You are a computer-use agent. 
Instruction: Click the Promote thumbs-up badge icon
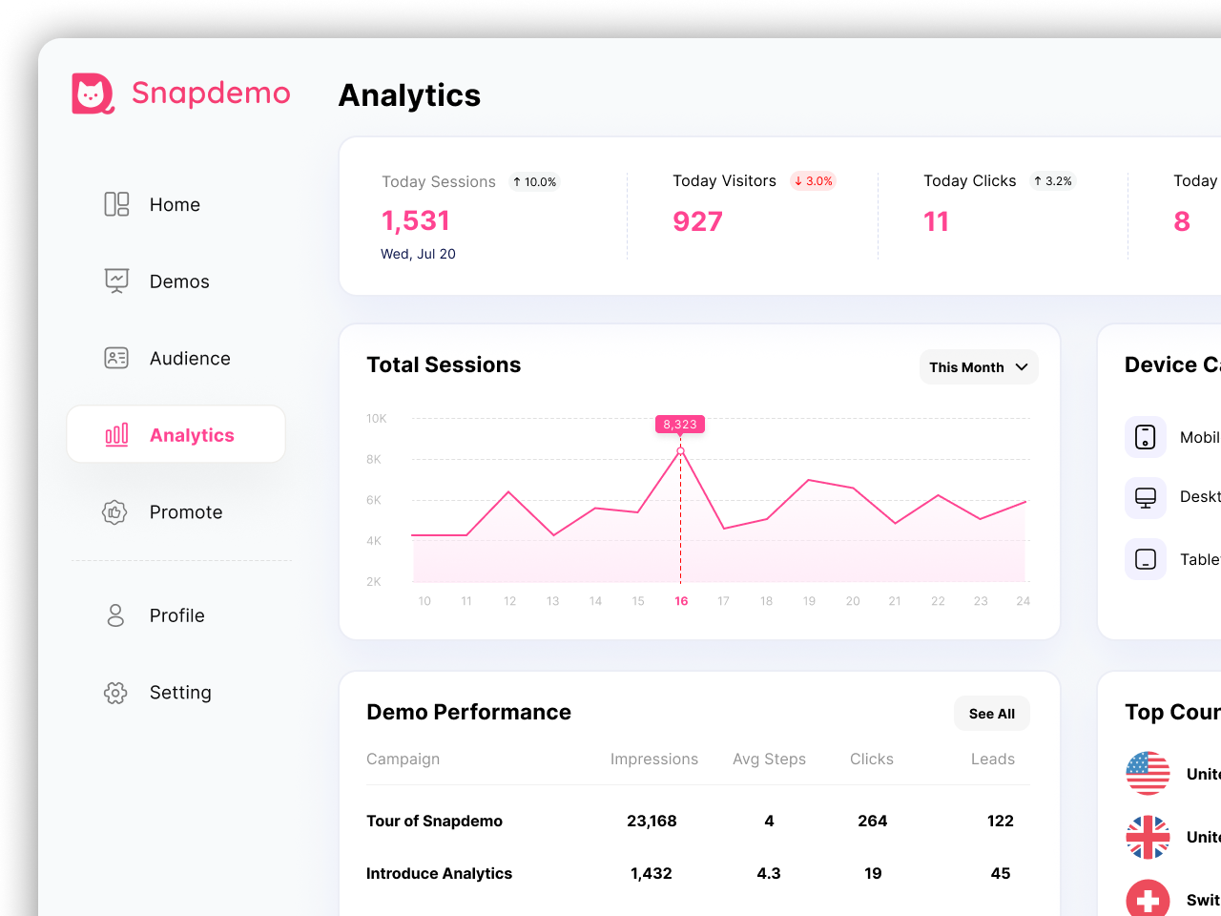[x=115, y=512]
